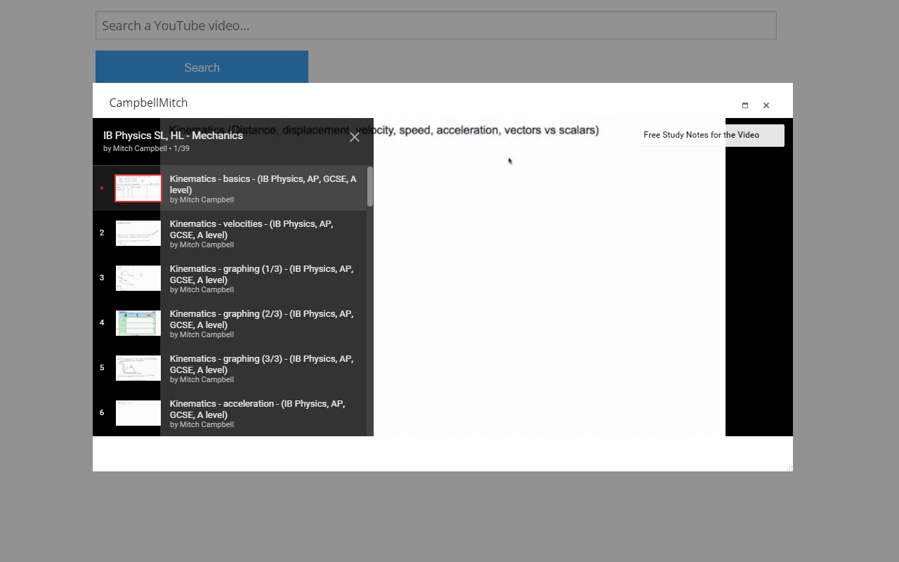Open the playlist title IB Physics SL, HL - Mechanics
This screenshot has width=899, height=562.
172,134
